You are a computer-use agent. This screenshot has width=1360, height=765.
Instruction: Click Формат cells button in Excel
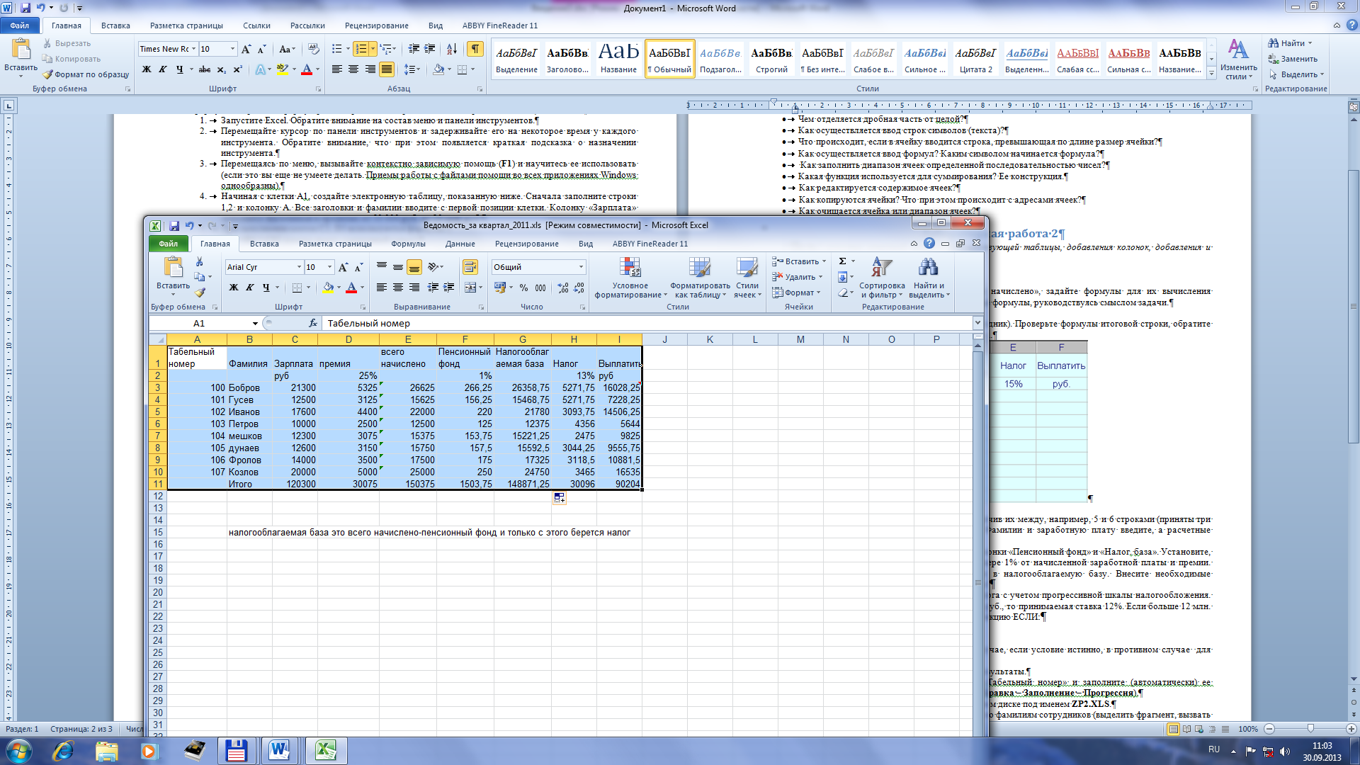(796, 293)
